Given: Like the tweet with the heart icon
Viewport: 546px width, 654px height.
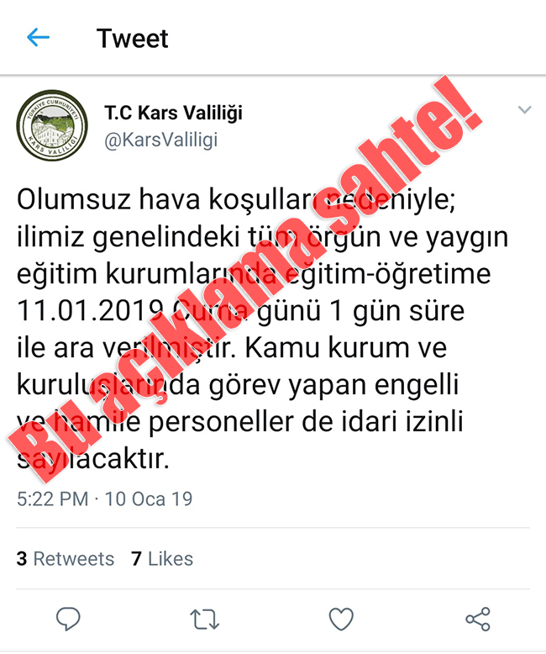Looking at the screenshot, I should click(341, 618).
